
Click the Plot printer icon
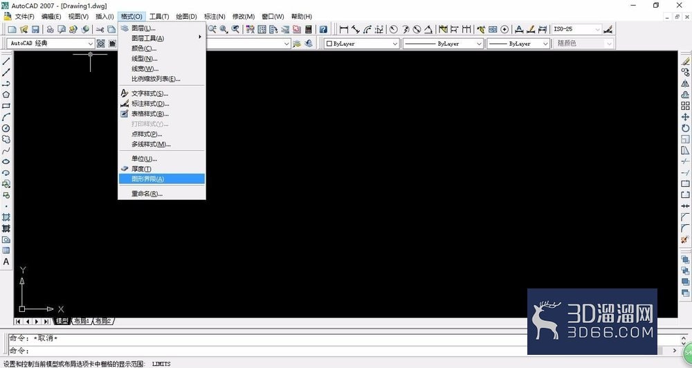coord(51,30)
